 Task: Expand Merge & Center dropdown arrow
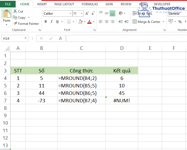pos(163,22)
